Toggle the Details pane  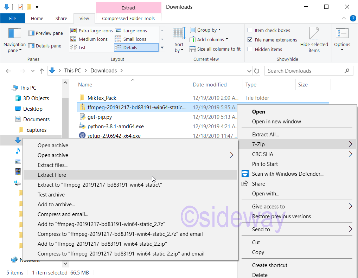coord(45,46)
